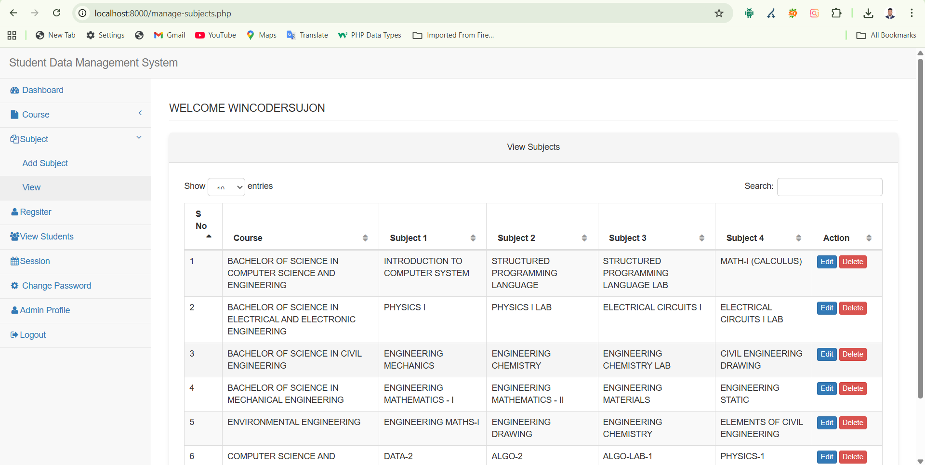
Task: Collapse the Subject sidebar menu chevron
Action: pos(139,138)
